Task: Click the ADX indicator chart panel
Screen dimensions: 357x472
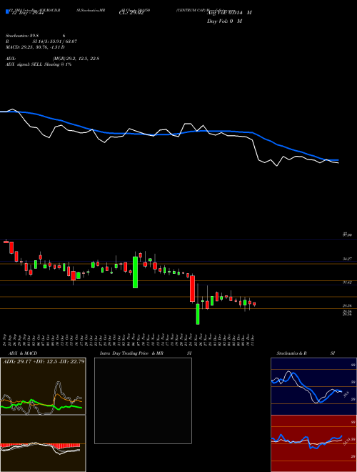Action: click(43, 386)
